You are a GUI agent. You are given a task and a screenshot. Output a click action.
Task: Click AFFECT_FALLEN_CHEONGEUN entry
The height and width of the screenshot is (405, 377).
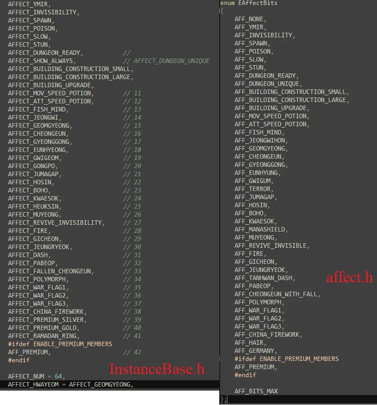[50, 271]
